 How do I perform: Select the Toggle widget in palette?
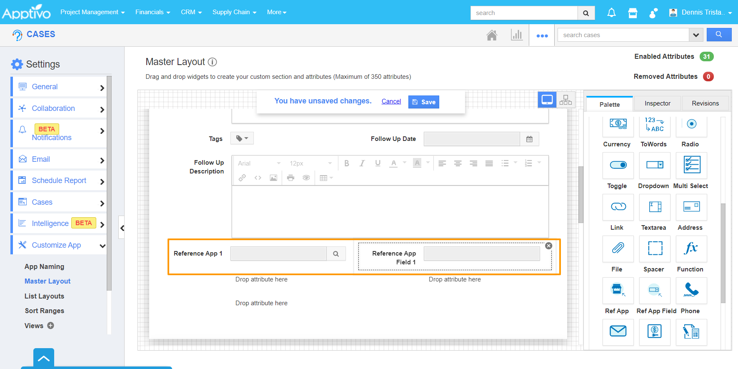(x=618, y=165)
